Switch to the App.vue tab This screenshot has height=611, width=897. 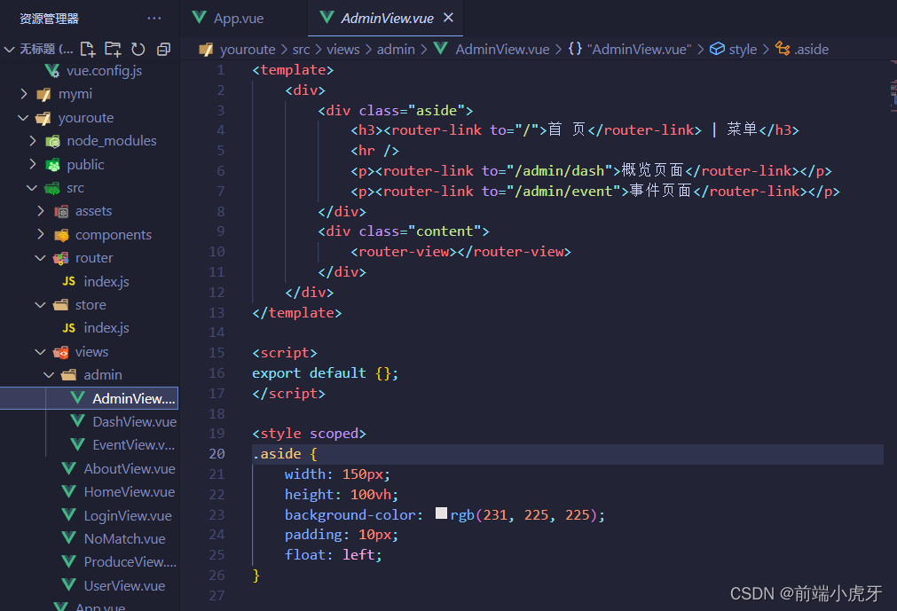click(x=239, y=19)
